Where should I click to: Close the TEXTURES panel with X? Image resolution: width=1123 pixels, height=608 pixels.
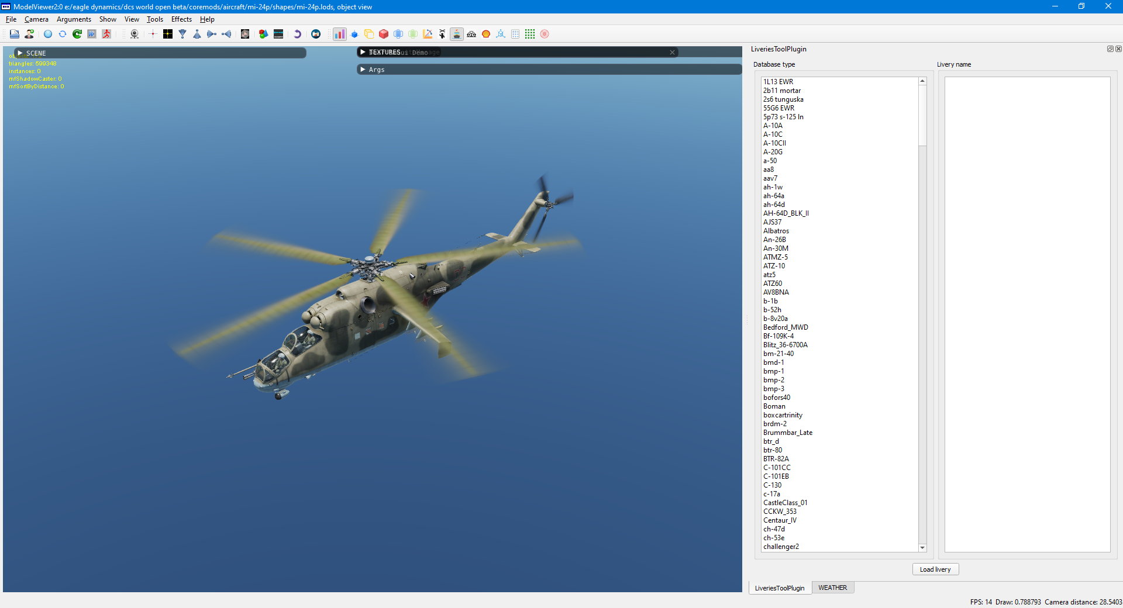pyautogui.click(x=673, y=52)
